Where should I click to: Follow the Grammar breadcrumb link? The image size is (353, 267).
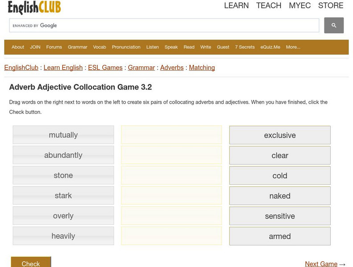[x=141, y=68]
